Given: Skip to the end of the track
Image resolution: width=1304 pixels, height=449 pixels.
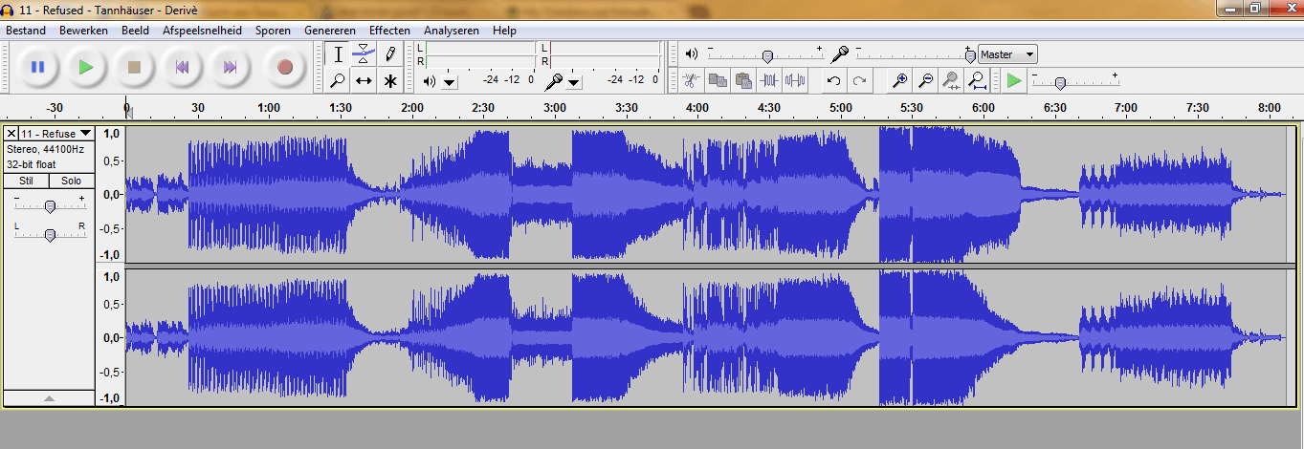Looking at the screenshot, I should [230, 67].
